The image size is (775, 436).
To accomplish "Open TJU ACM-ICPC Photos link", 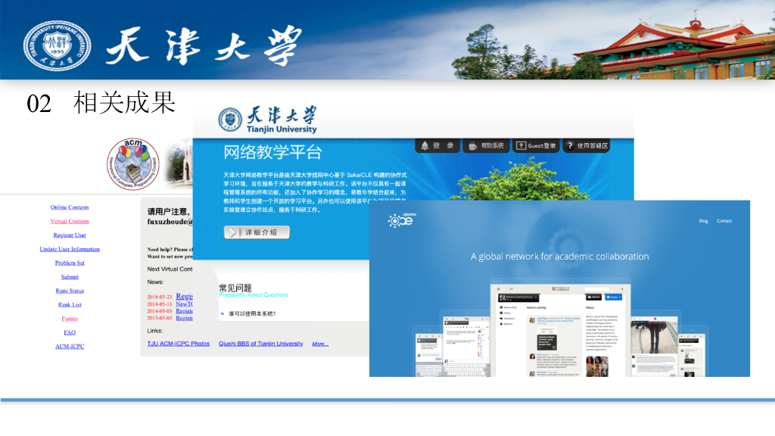I will point(179,344).
